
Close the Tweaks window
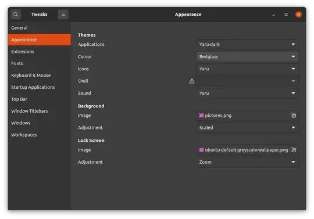298,15
